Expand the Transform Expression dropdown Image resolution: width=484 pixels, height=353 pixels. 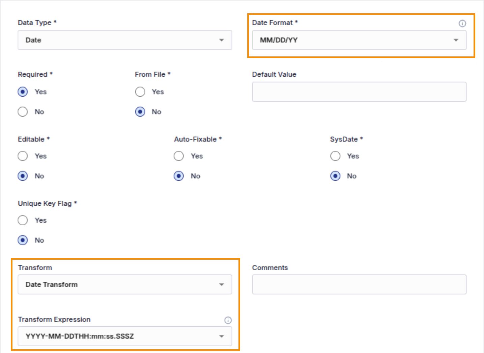(124, 336)
